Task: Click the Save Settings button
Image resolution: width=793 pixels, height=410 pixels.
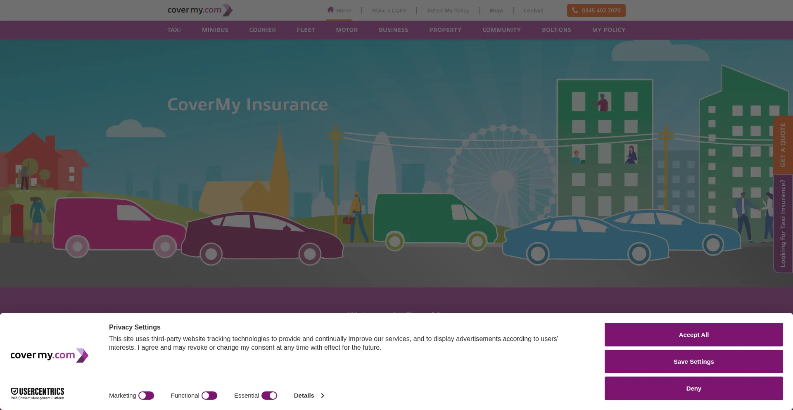Action: (694, 361)
